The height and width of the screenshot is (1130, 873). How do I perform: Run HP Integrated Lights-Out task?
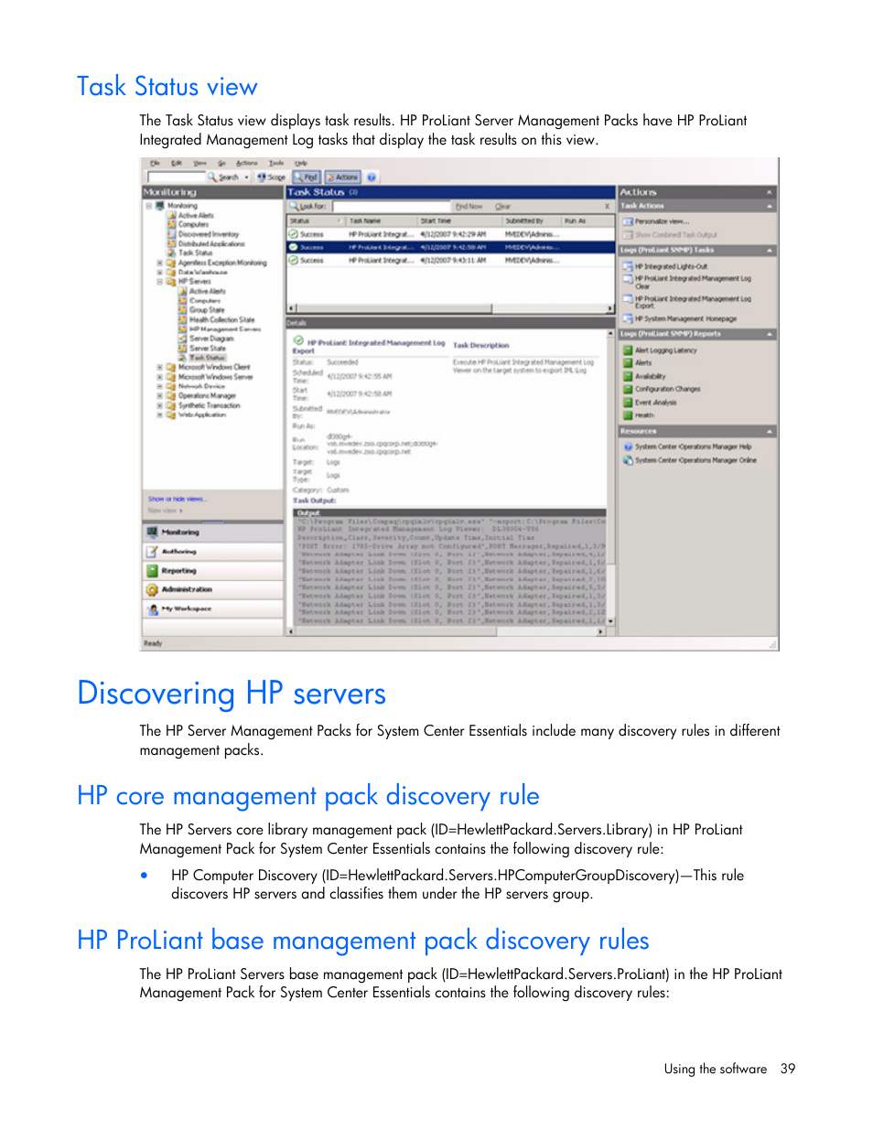click(665, 266)
